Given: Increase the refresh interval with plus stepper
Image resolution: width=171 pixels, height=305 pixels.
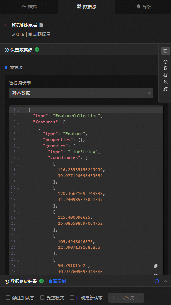Looking at the screenshot, I should (139, 295).
